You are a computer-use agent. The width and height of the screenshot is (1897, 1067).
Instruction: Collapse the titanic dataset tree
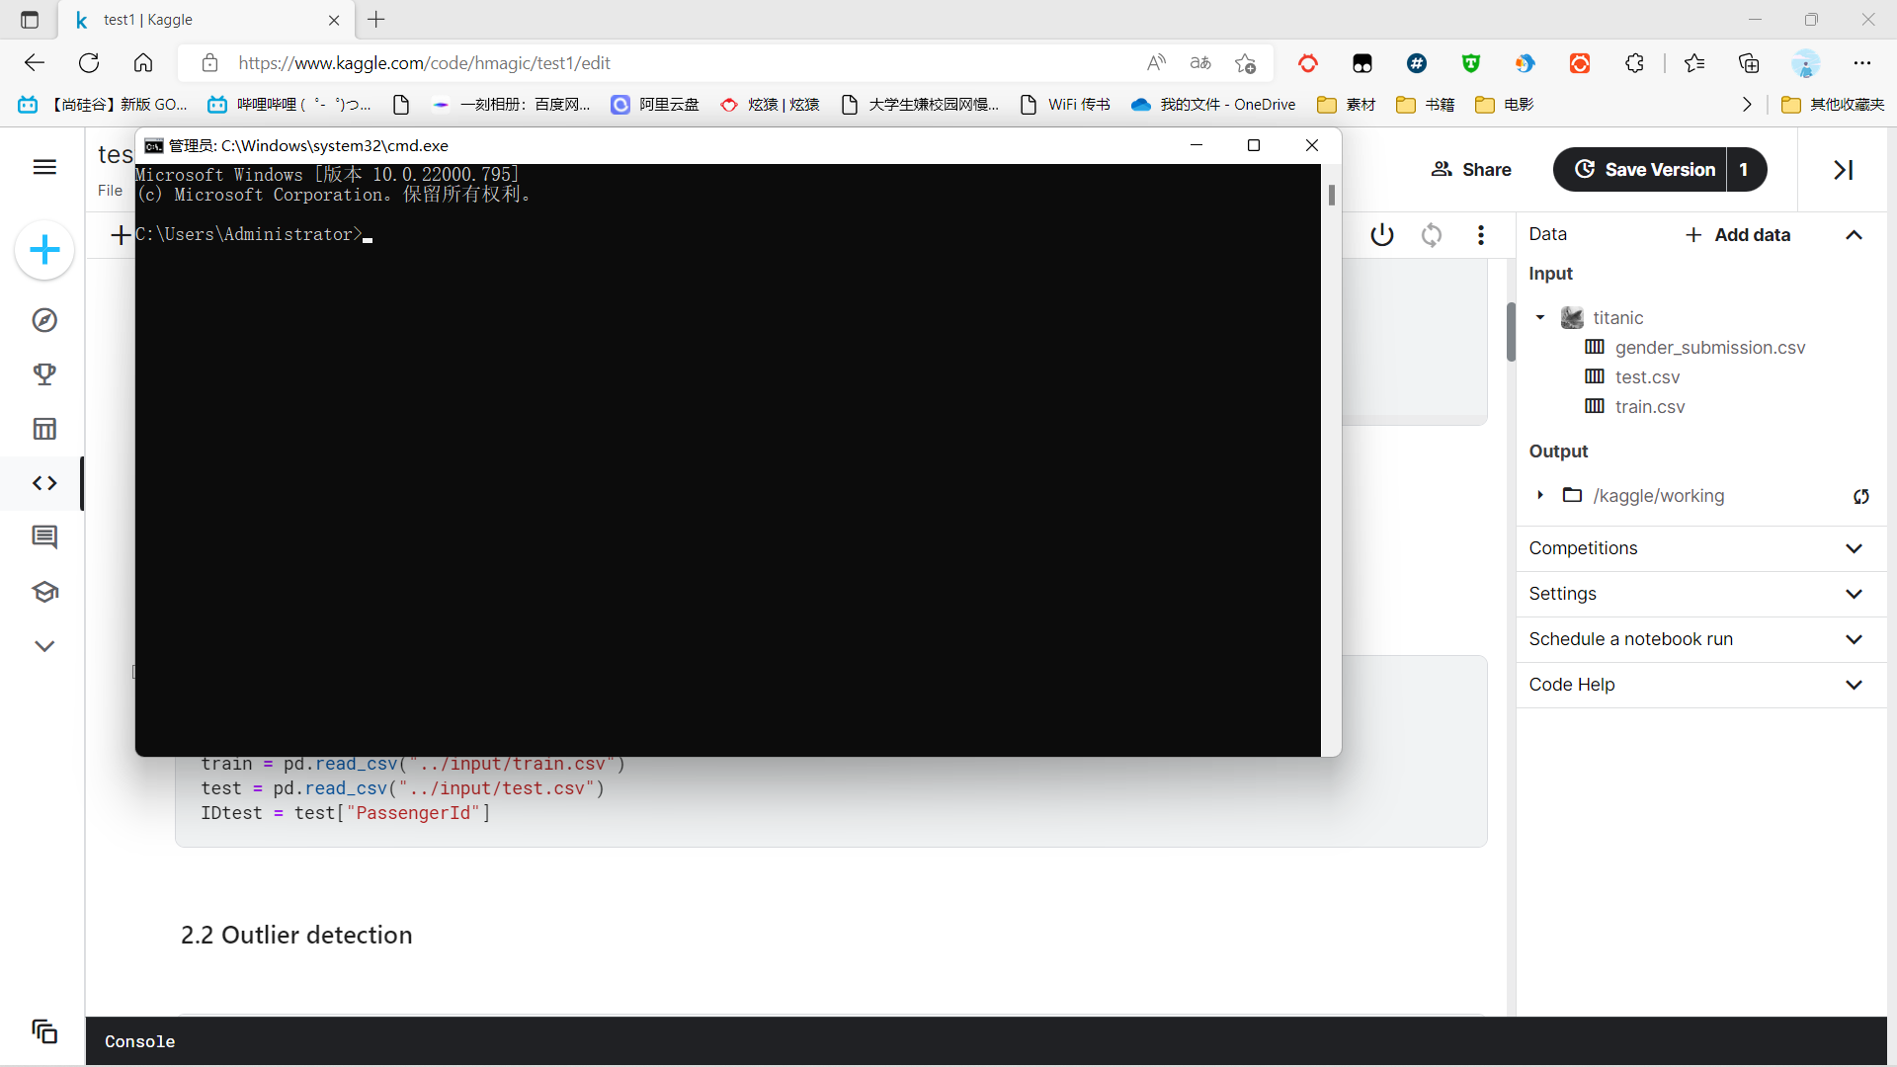point(1540,317)
